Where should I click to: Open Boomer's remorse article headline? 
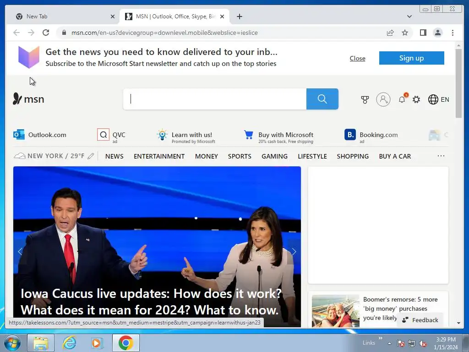pos(400,308)
